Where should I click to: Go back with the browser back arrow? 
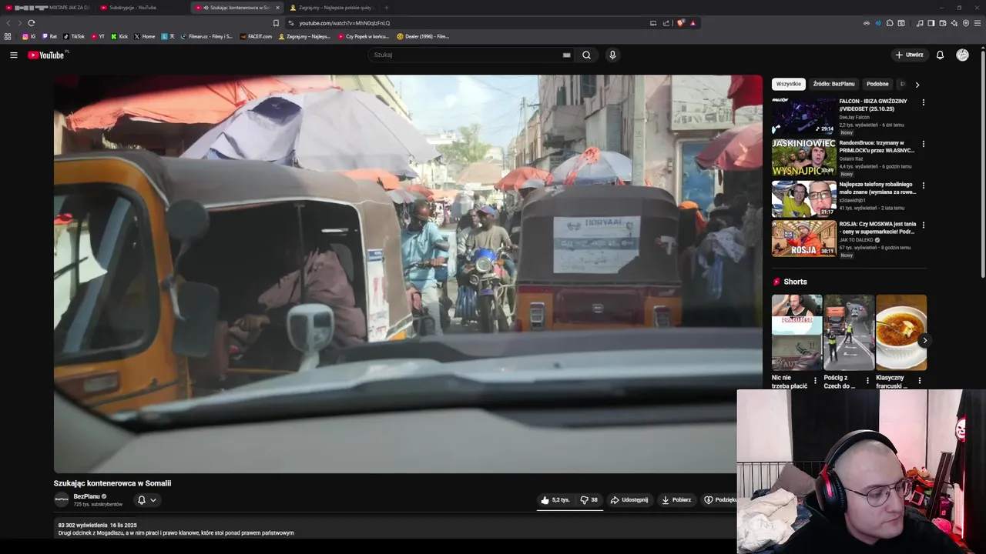point(8,23)
